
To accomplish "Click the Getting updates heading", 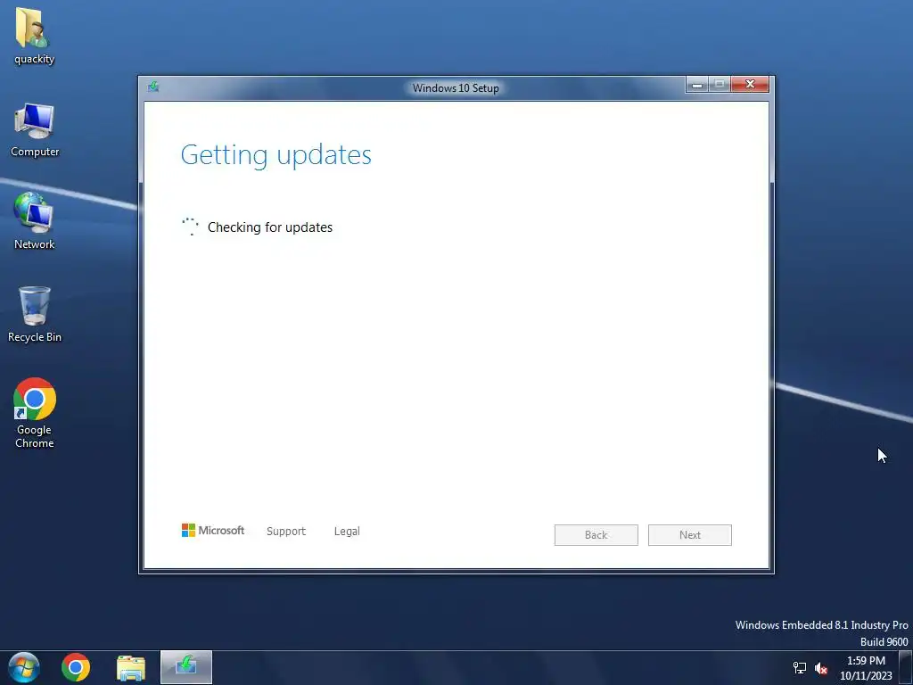I will pos(276,155).
